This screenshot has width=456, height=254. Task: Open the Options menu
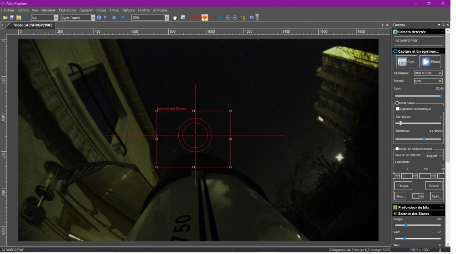tap(128, 10)
